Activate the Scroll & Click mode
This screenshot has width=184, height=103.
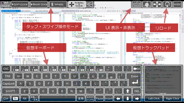(x=77, y=5)
